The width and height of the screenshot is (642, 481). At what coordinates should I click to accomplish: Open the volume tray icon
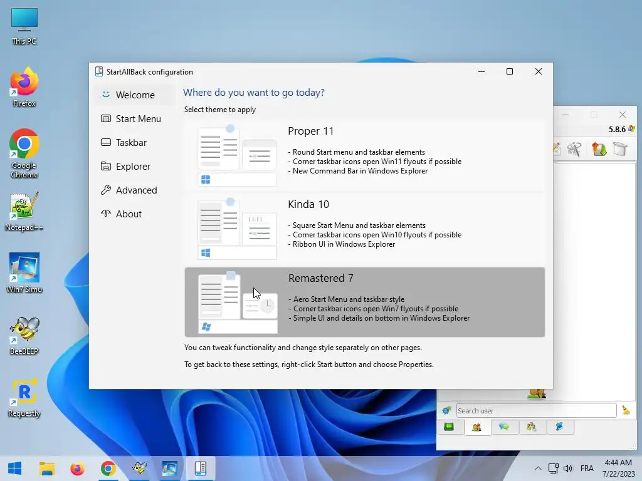567,468
